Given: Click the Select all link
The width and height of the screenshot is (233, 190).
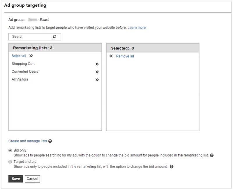Looking at the screenshot, I should 19,56.
